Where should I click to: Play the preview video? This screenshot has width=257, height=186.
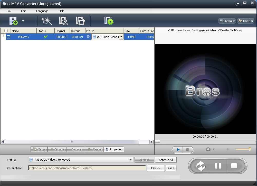pos(178,150)
